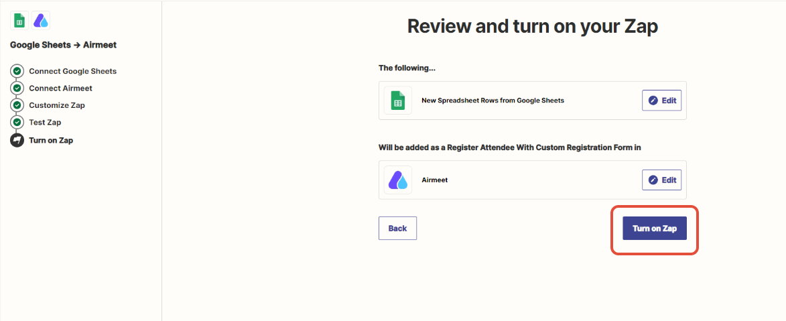Screen dimensions: 786x321
Task: Click pencil icon on Google Sheets Edit button
Action: click(x=653, y=101)
